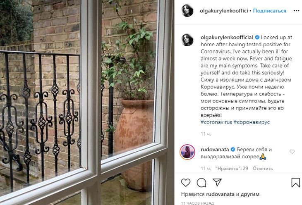
Task: Click the #coronavirus hashtag
Action: coord(216,122)
